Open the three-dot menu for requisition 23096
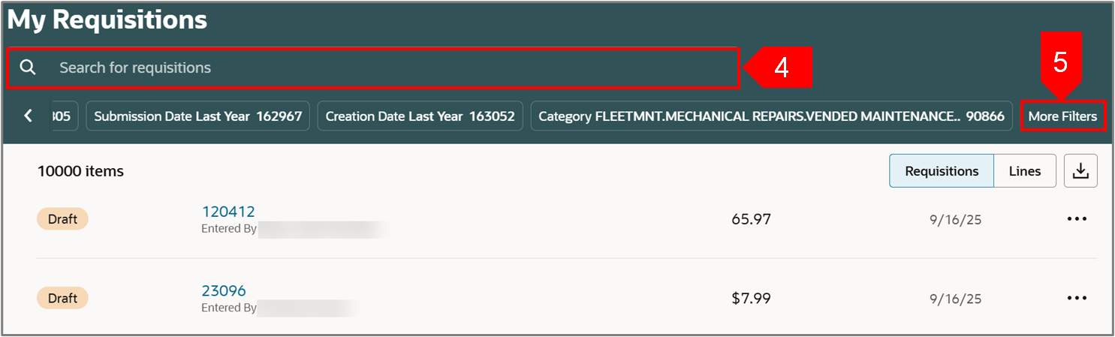This screenshot has width=1115, height=337. click(1077, 298)
